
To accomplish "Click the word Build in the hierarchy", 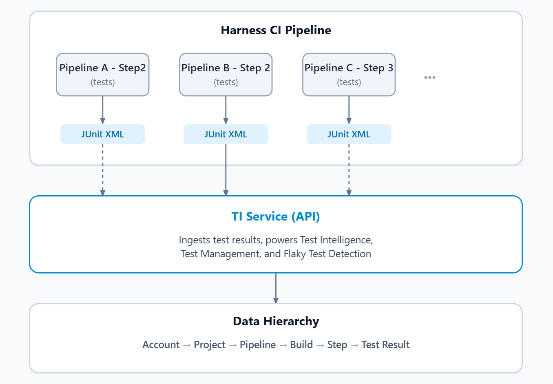I will coord(301,345).
